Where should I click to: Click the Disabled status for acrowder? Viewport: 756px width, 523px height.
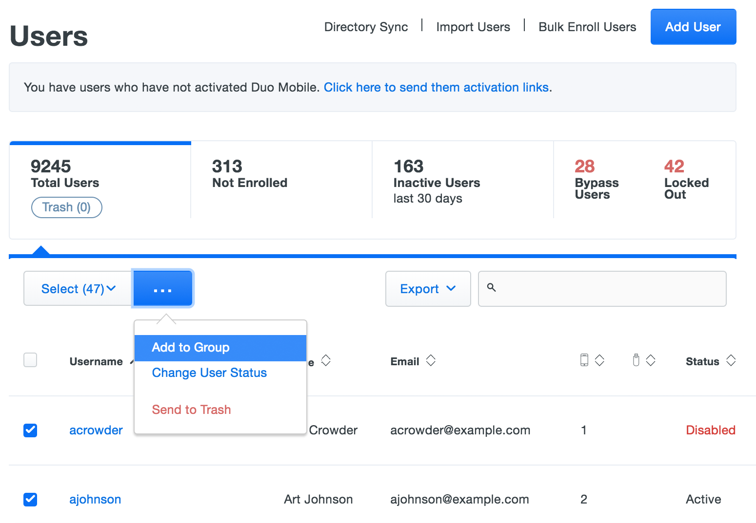coord(711,430)
